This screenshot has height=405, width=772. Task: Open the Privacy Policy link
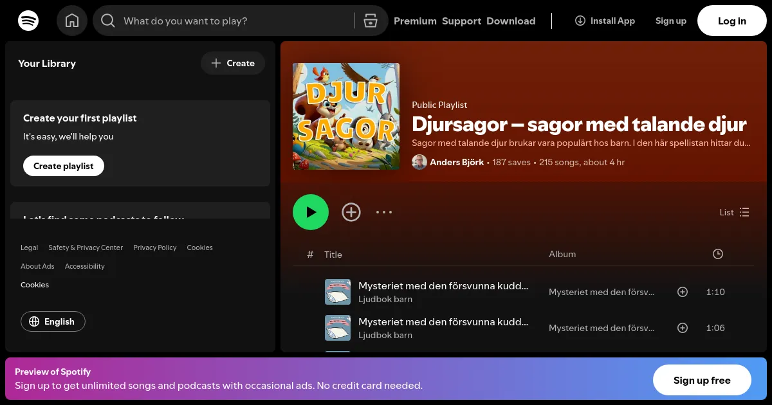(x=154, y=248)
